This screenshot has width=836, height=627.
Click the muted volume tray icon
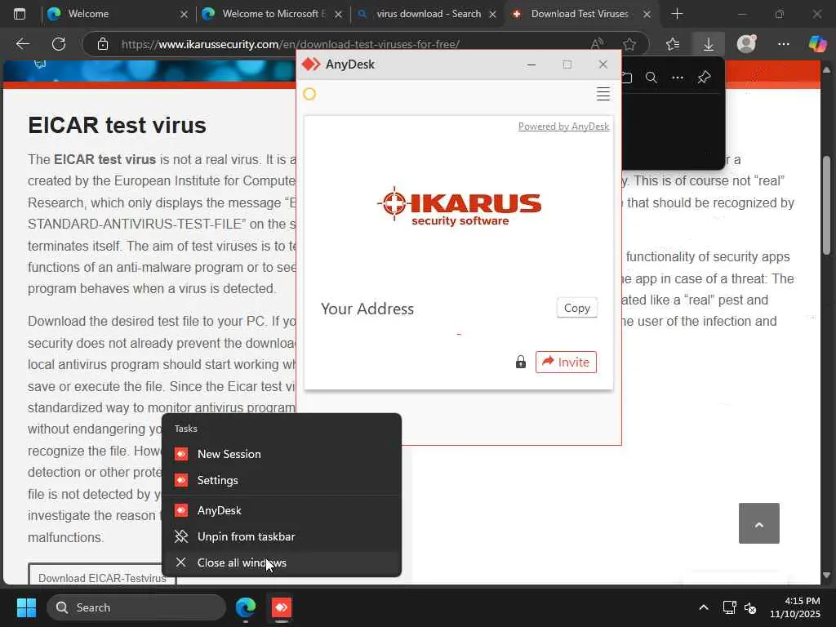(x=750, y=607)
